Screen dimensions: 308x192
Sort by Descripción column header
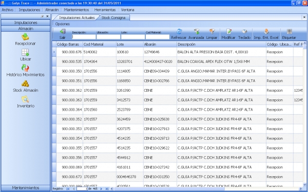[x=221, y=45]
